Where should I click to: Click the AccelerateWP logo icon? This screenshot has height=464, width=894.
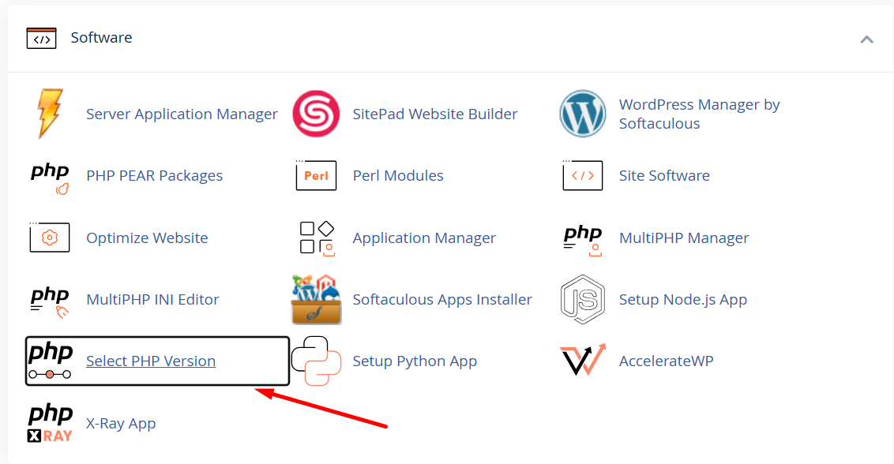583,360
